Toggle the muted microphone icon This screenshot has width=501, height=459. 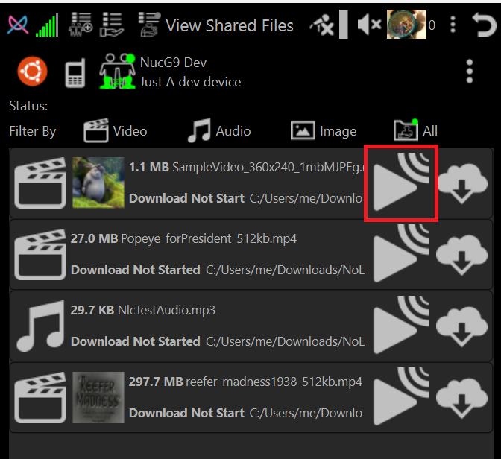(x=322, y=25)
